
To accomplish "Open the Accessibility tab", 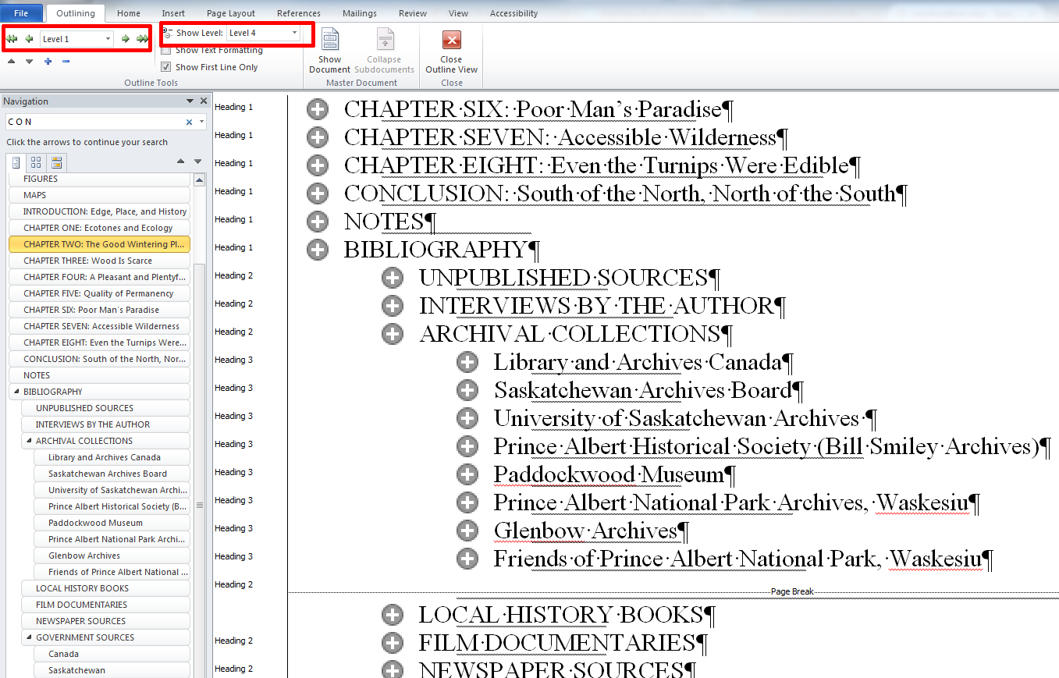I will [x=514, y=13].
